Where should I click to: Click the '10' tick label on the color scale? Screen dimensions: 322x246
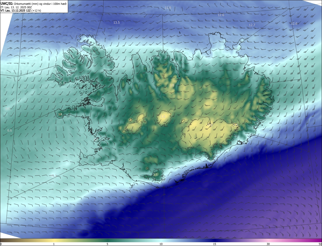pos(161,244)
